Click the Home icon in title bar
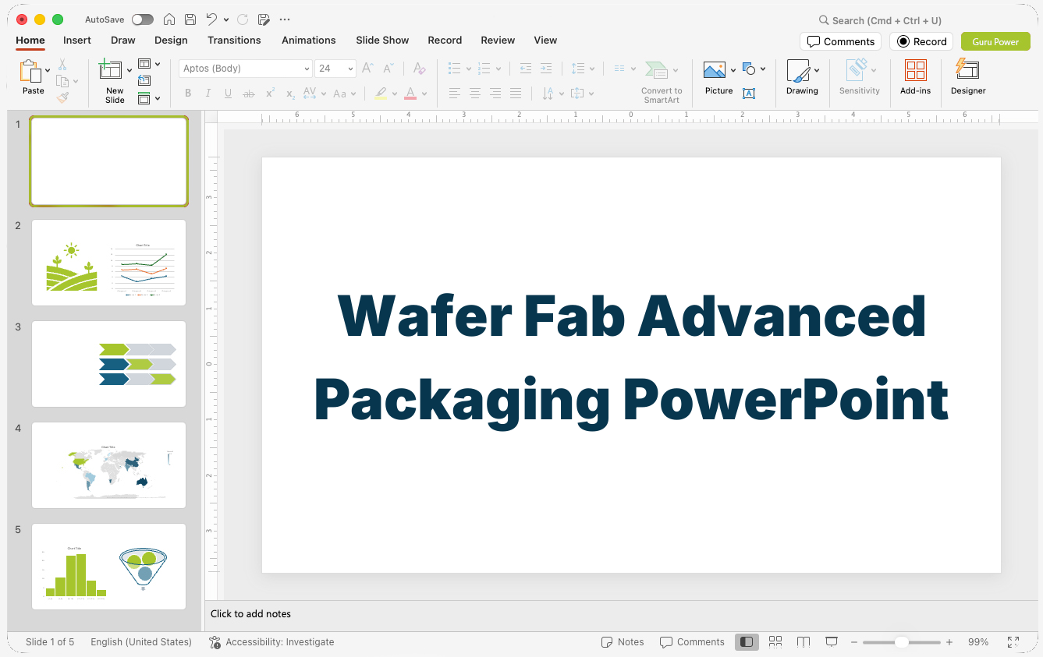 pyautogui.click(x=169, y=19)
